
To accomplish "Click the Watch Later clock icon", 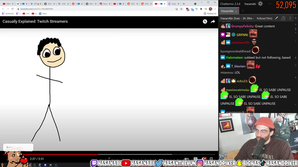I will (205, 22).
